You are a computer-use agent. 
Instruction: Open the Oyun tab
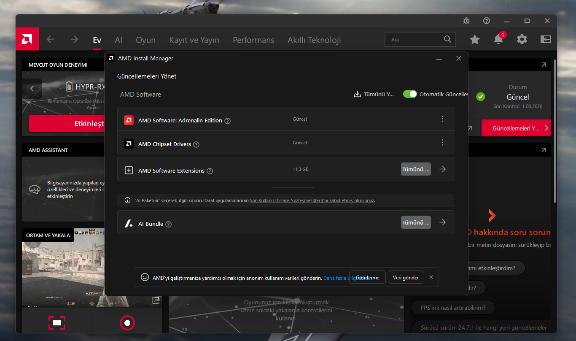pyautogui.click(x=145, y=40)
